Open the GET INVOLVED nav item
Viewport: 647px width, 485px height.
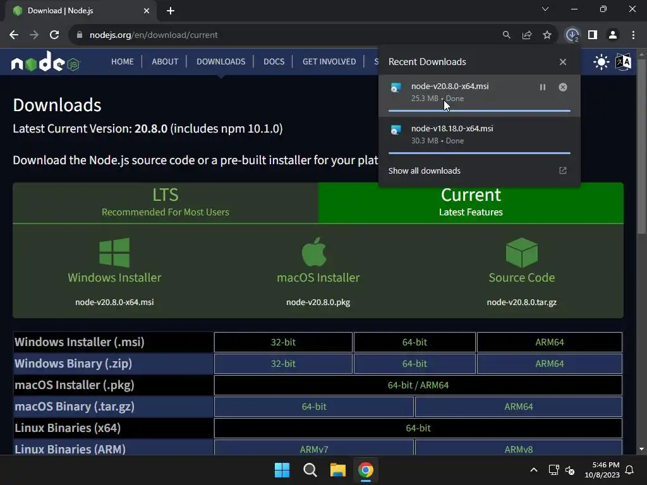tap(329, 61)
